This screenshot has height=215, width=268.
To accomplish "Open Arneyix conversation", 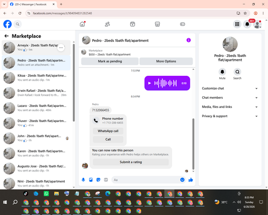I will pyautogui.click(x=36, y=48).
